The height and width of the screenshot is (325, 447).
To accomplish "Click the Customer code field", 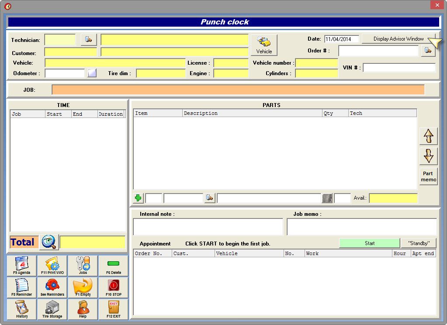I will 71,52.
